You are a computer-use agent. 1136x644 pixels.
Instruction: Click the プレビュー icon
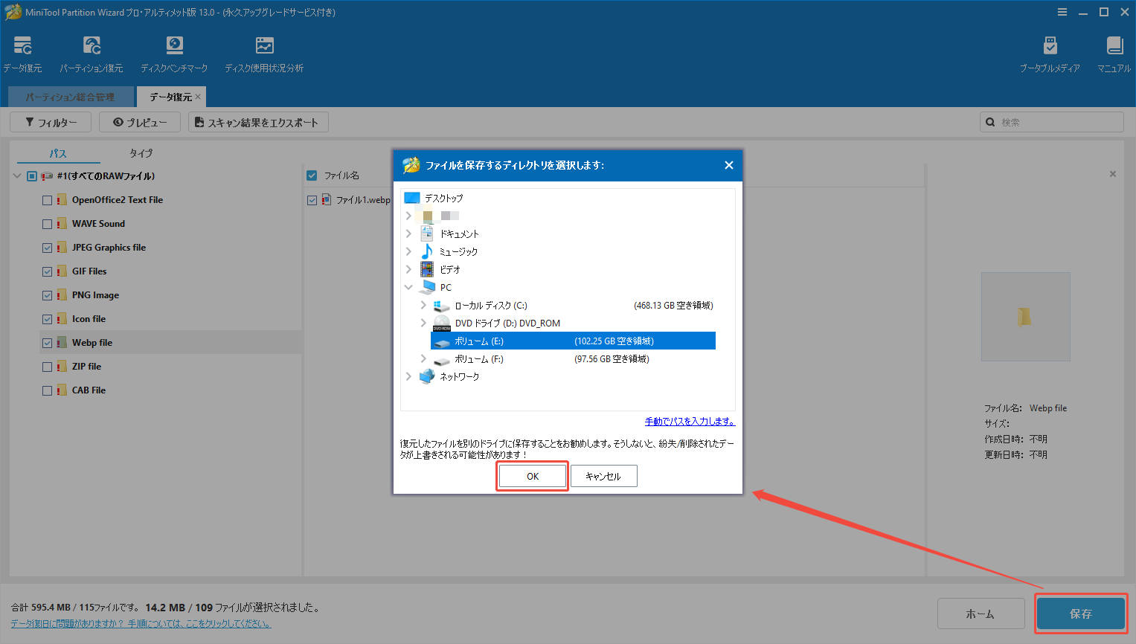tap(139, 121)
